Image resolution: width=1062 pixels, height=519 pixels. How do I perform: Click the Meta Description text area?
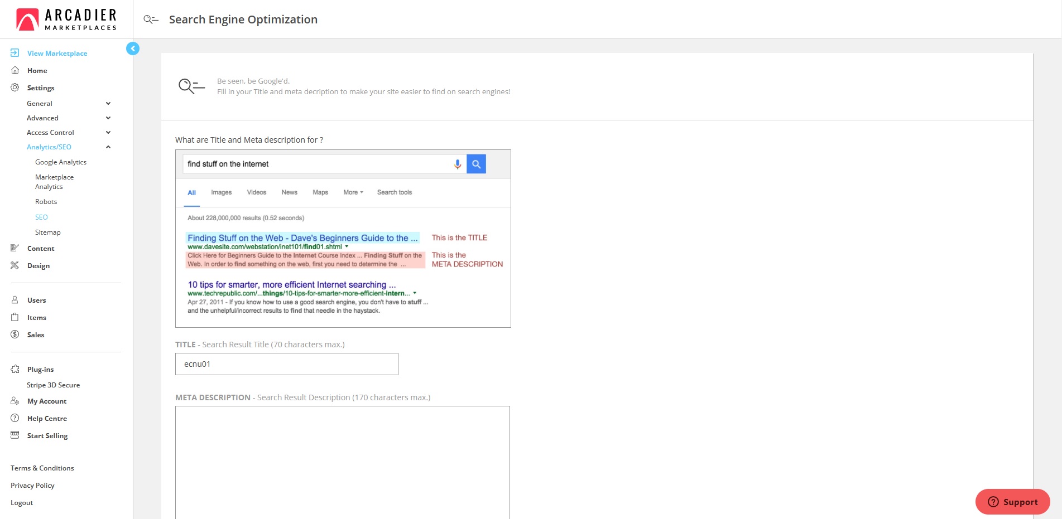[x=343, y=462]
